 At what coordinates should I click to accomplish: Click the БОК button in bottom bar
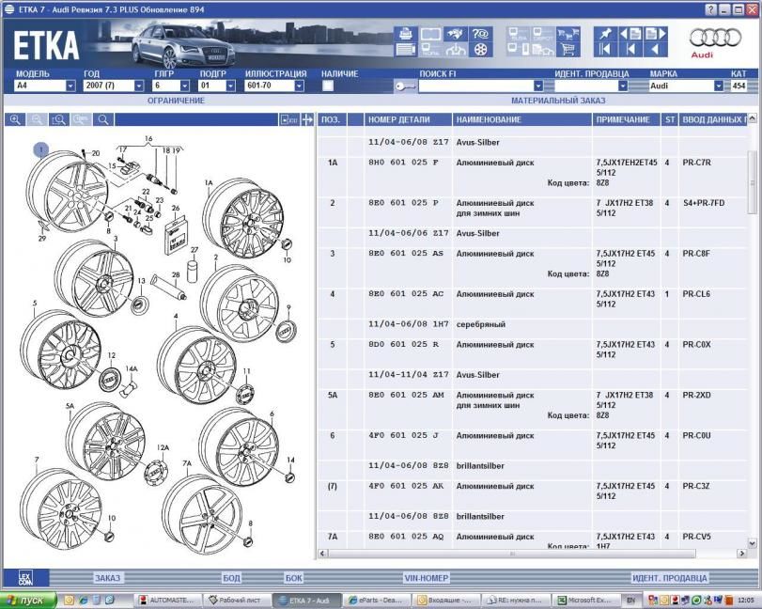pyautogui.click(x=293, y=578)
